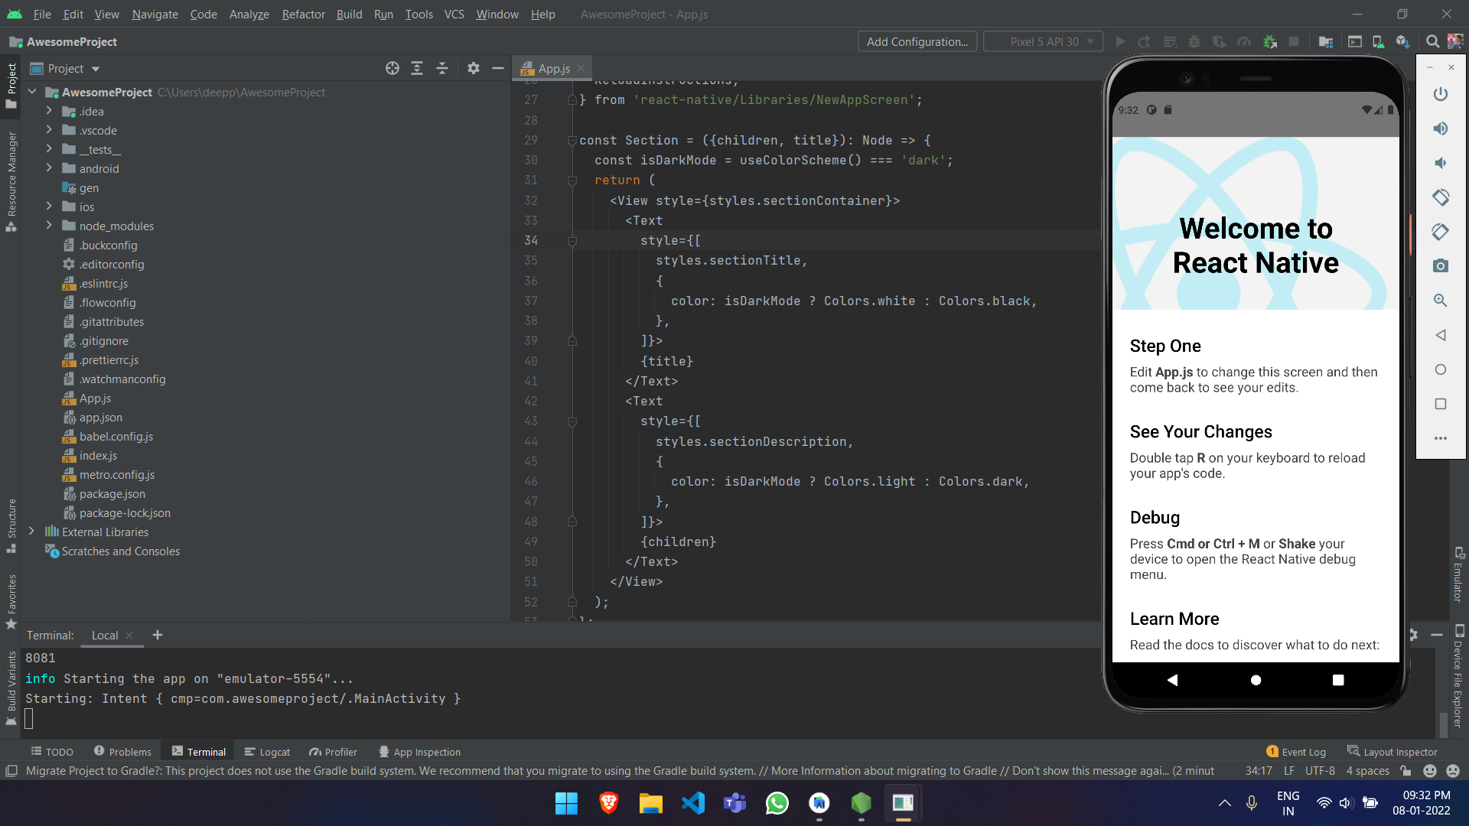Click the 4 spaces indent setting
Screen dimensions: 1469x826
[1367, 771]
